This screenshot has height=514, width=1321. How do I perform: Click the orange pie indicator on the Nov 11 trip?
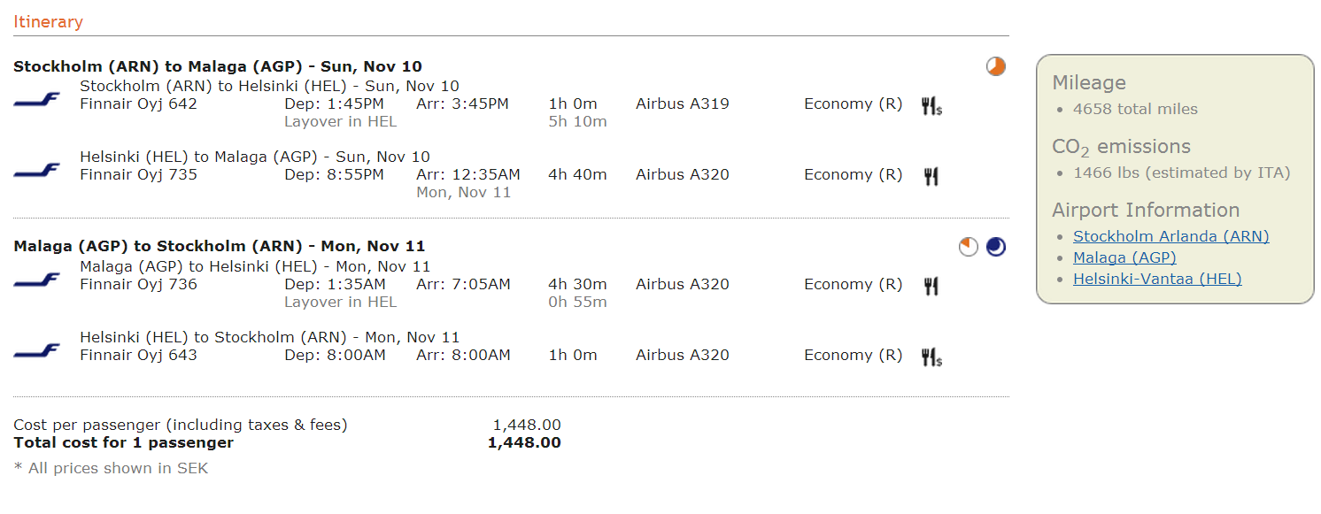(969, 247)
